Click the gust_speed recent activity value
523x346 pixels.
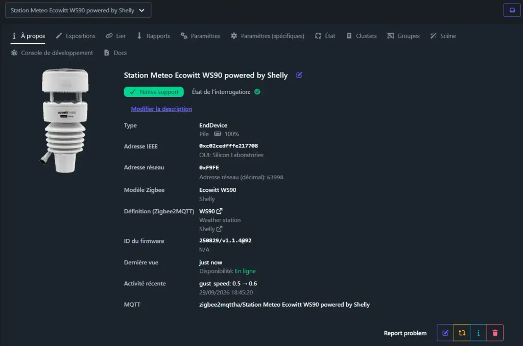228,284
